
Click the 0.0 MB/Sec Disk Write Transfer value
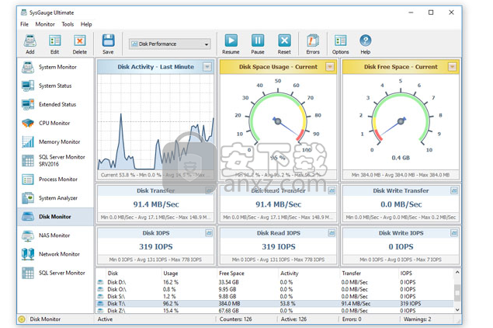tap(401, 204)
